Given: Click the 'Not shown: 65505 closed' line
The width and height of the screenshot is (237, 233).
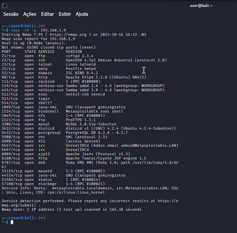Looking at the screenshot, I should [x=49, y=47].
